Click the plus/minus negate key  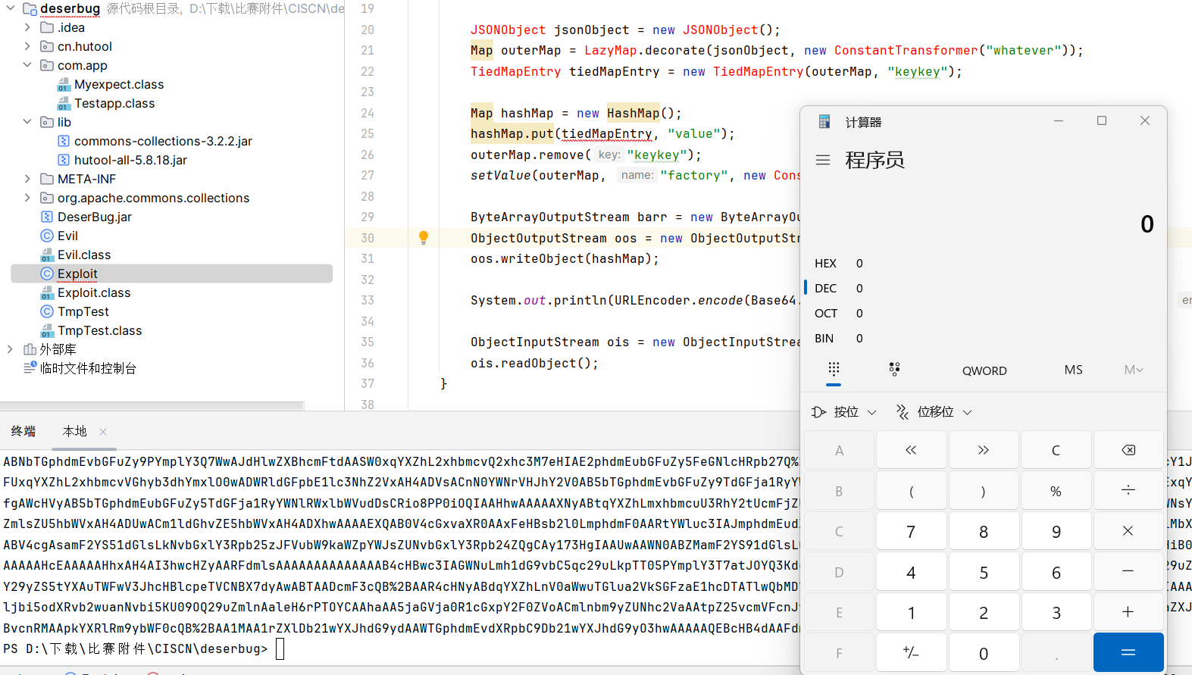point(911,652)
